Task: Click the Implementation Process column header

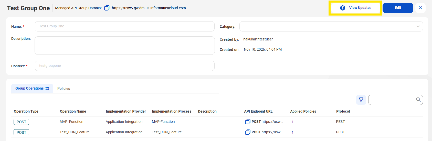Action: click(172, 112)
